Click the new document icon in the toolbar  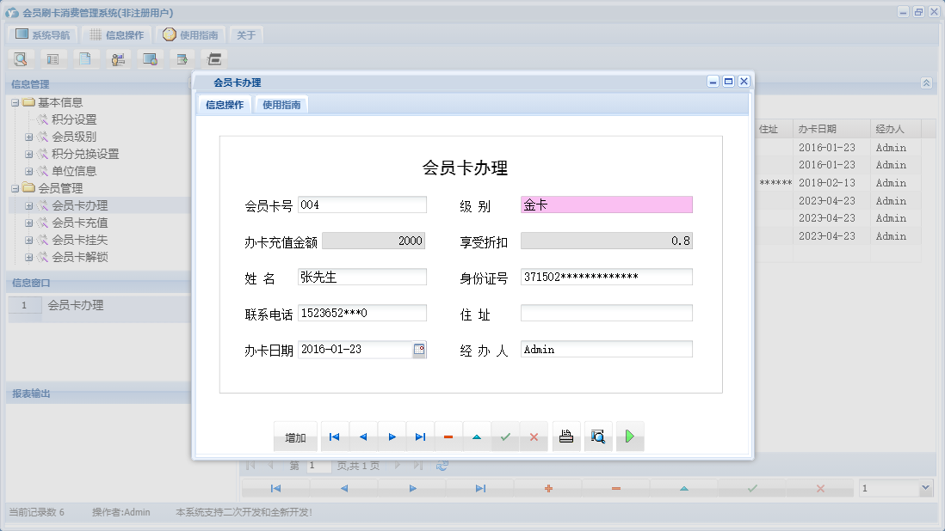pos(86,58)
